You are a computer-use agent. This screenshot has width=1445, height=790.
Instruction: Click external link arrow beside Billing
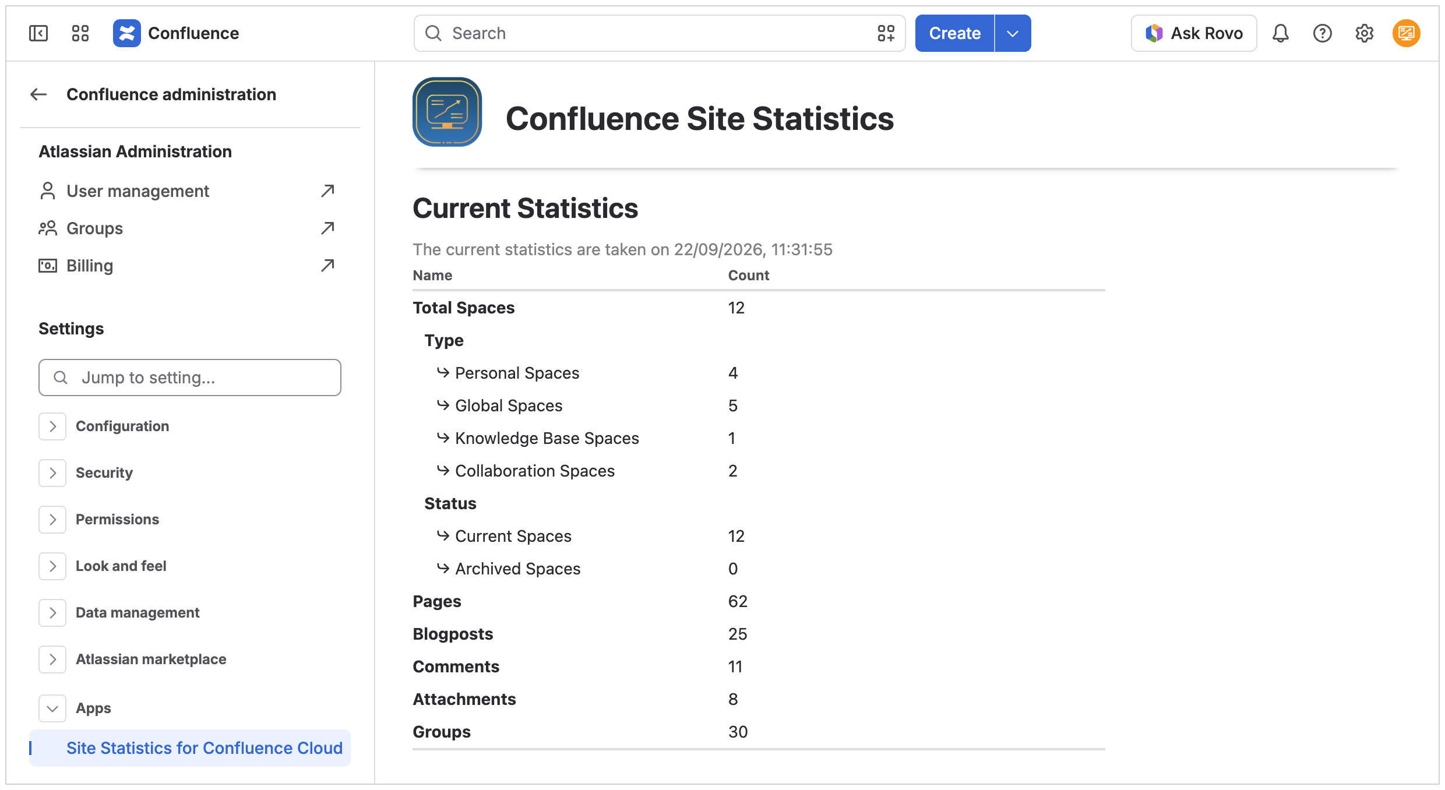tap(327, 266)
